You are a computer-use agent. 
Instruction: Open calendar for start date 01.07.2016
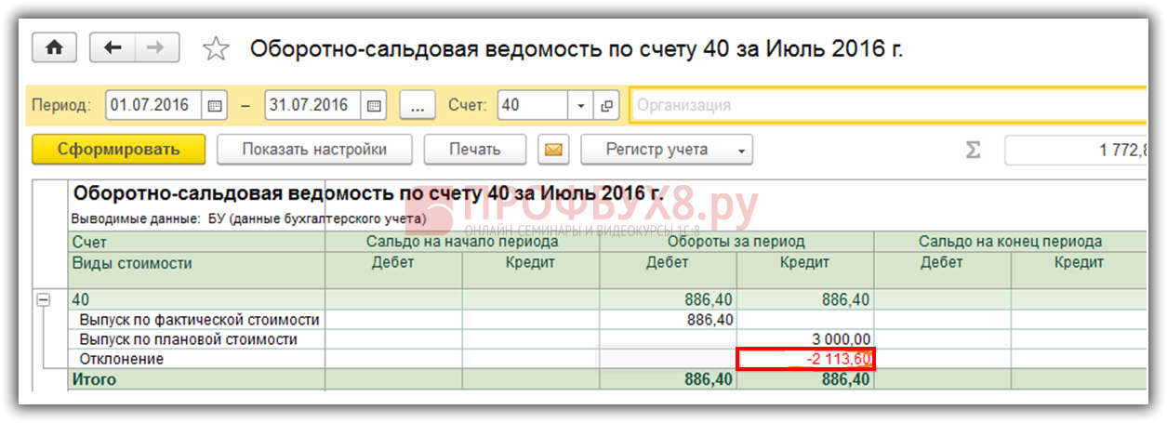click(x=214, y=106)
